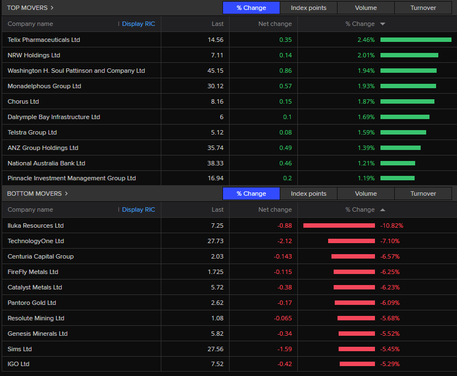
Task: Click net change 0.86 value
Action: tap(285, 71)
